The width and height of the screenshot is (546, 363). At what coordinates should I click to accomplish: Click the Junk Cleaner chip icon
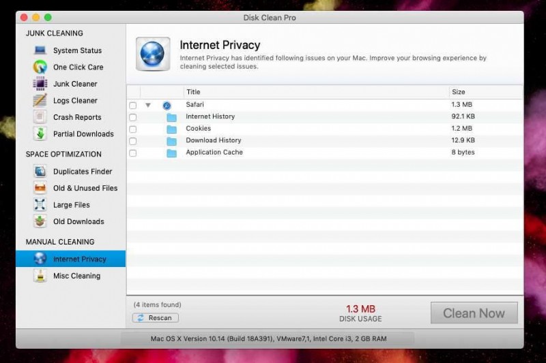coord(40,84)
